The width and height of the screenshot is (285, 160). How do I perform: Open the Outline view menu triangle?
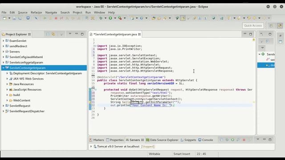(x=262, y=48)
